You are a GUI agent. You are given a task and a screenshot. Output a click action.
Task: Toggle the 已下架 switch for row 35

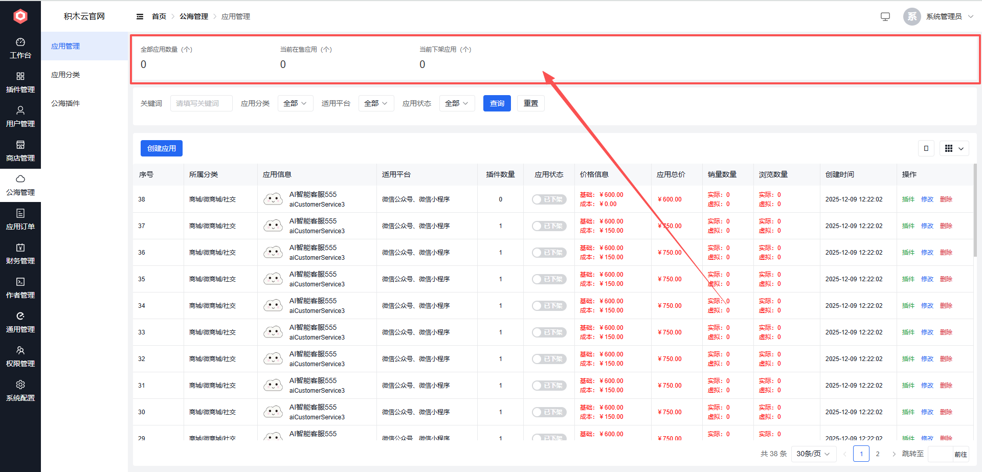coord(549,279)
